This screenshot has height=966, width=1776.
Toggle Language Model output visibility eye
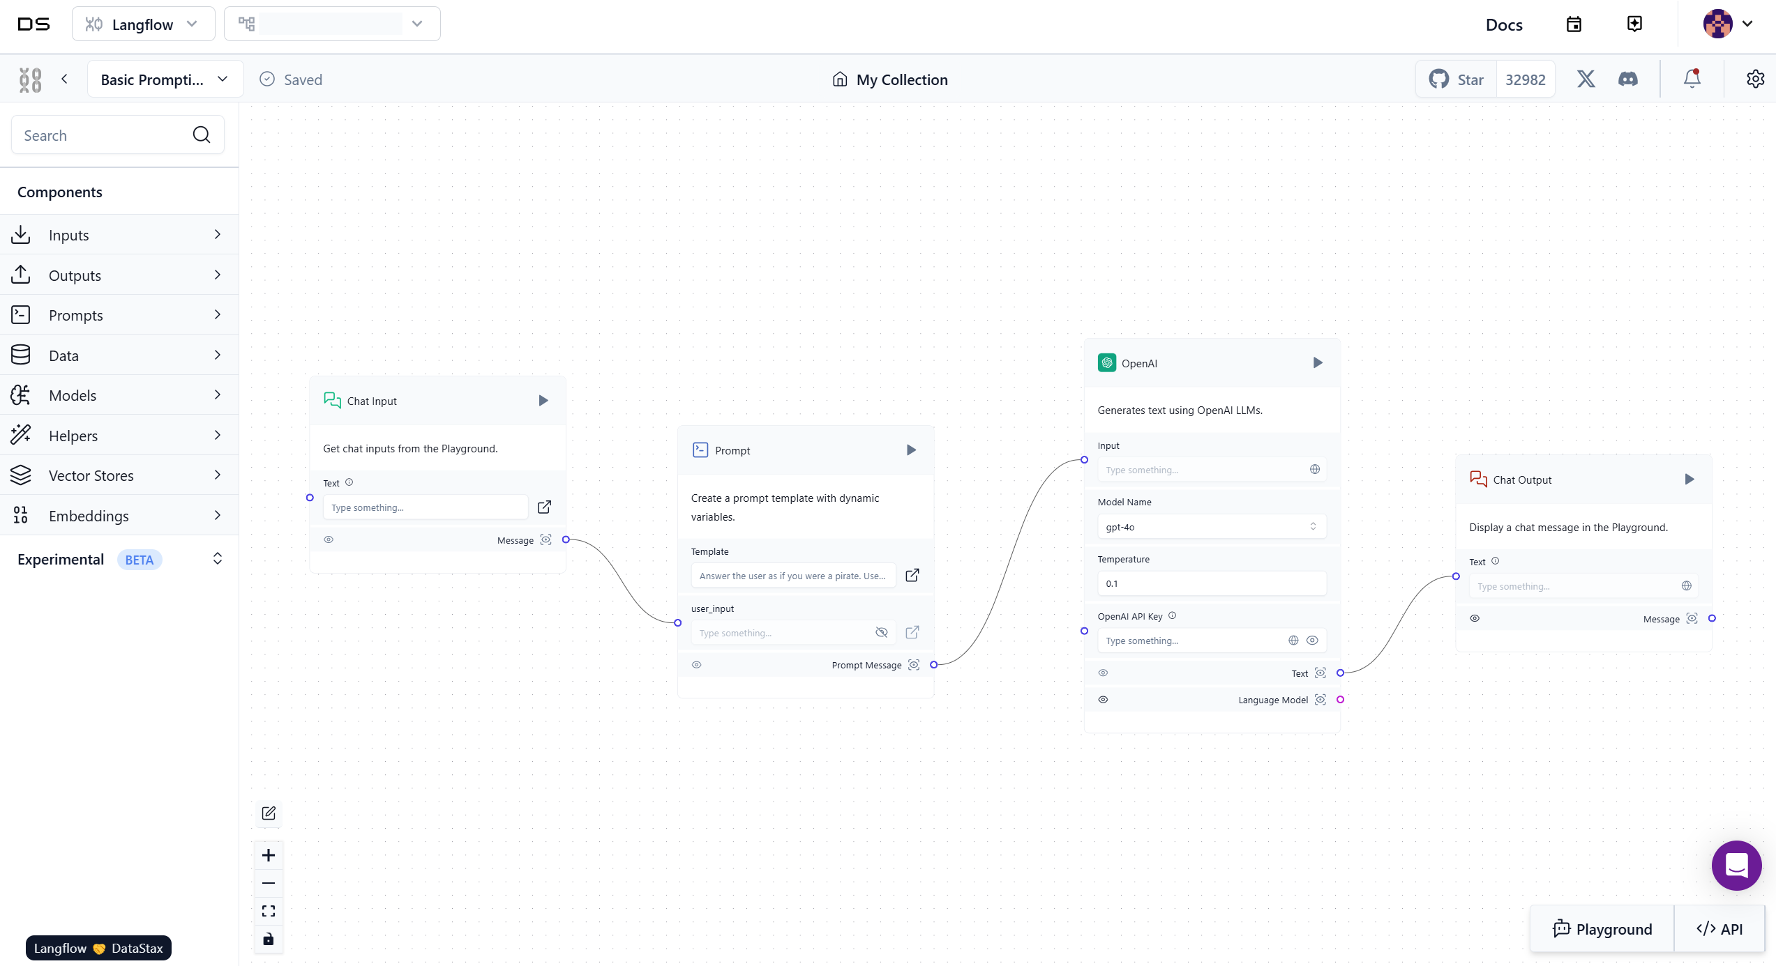point(1103,700)
